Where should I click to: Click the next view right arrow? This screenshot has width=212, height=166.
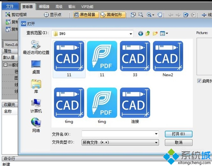pos(178,15)
